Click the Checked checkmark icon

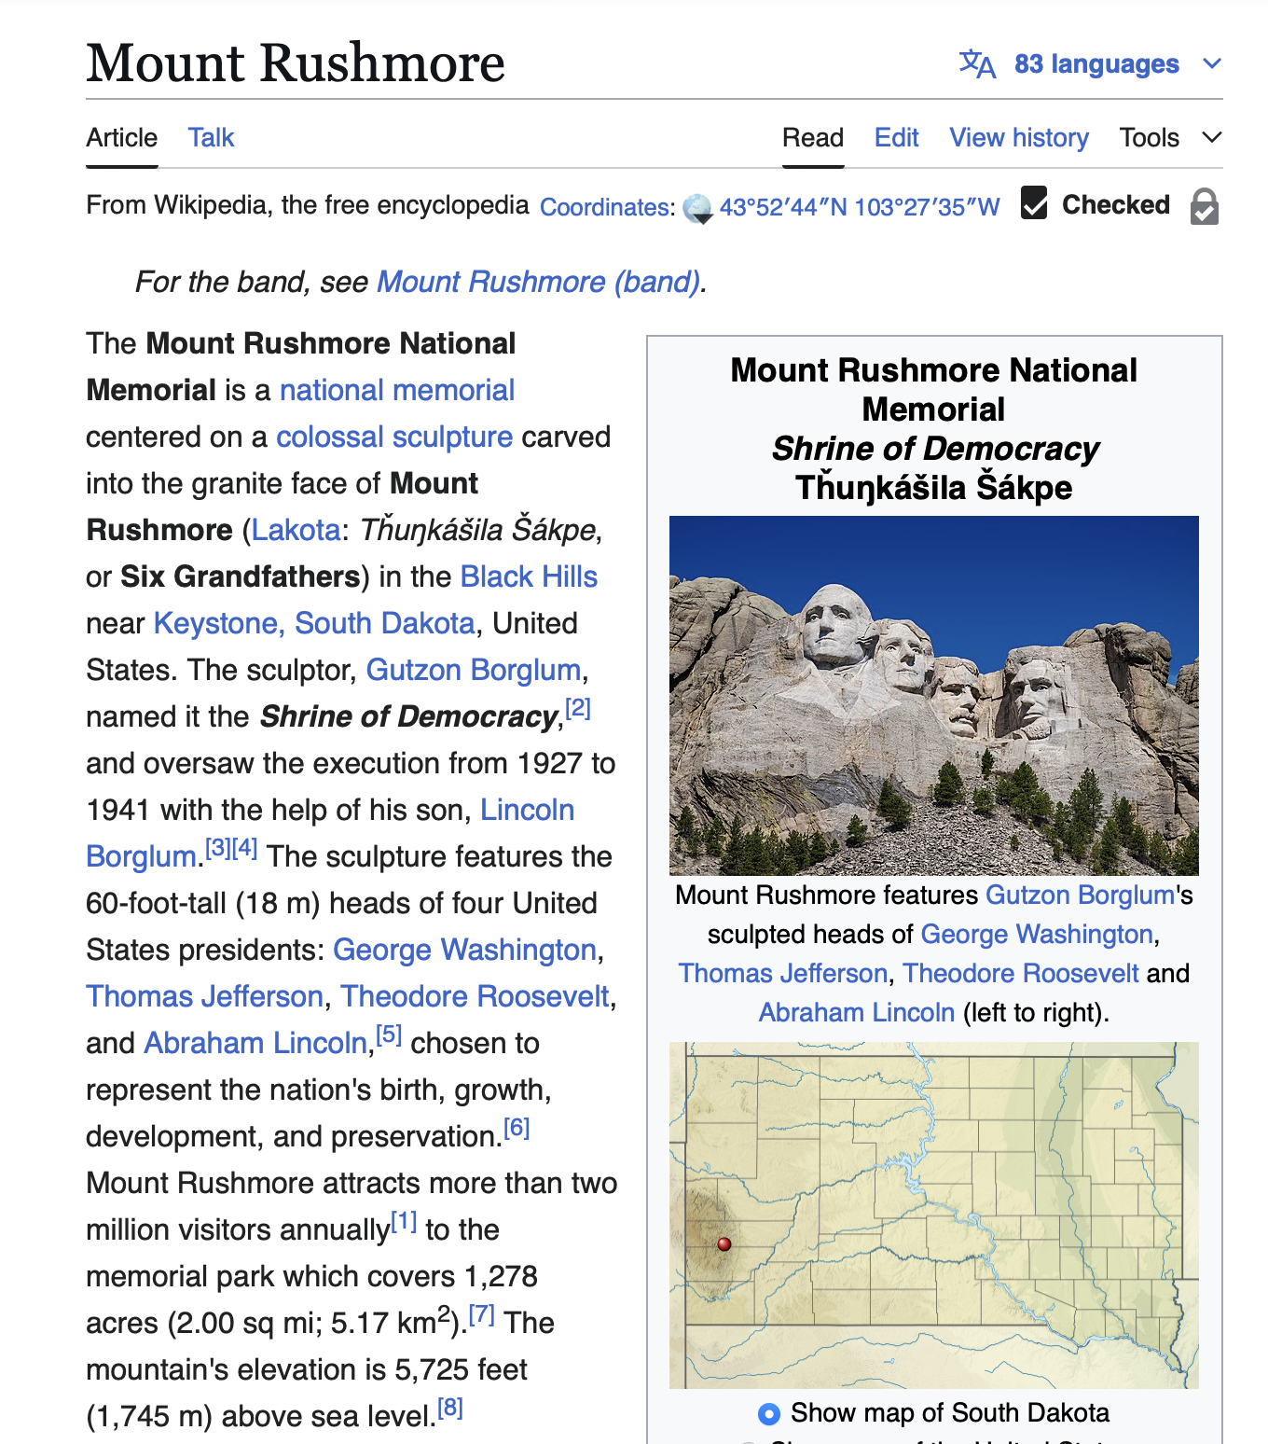1034,203
